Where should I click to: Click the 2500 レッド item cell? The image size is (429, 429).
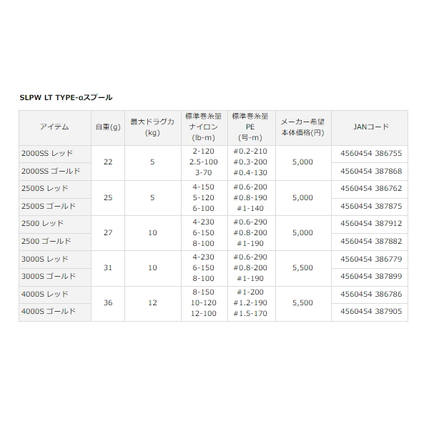click(x=55, y=225)
